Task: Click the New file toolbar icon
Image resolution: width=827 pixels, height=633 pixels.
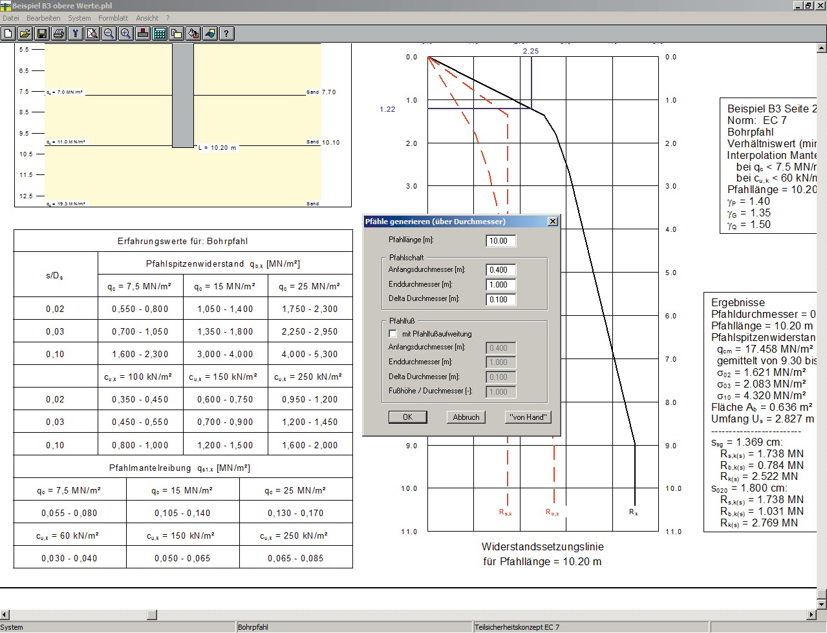Action: click(x=9, y=34)
